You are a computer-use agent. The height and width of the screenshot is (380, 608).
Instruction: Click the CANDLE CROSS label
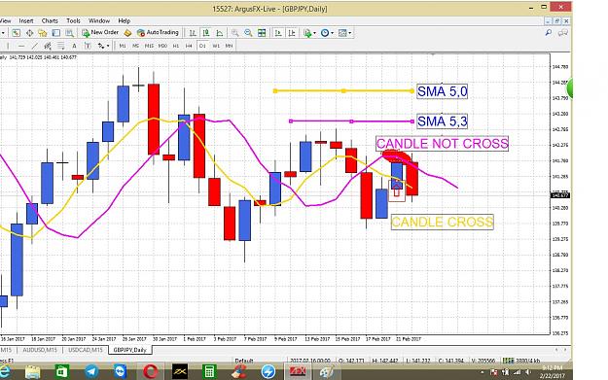[442, 222]
